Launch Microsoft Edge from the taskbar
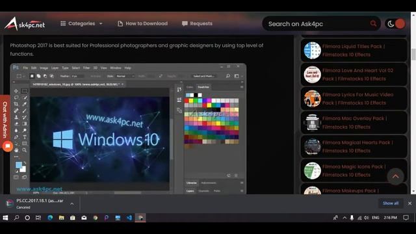 coord(50,218)
